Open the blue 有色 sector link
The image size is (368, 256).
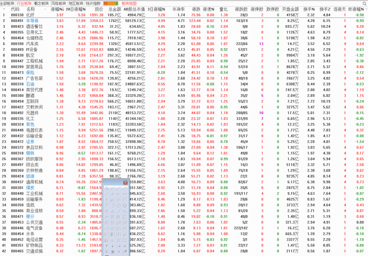click(30, 124)
